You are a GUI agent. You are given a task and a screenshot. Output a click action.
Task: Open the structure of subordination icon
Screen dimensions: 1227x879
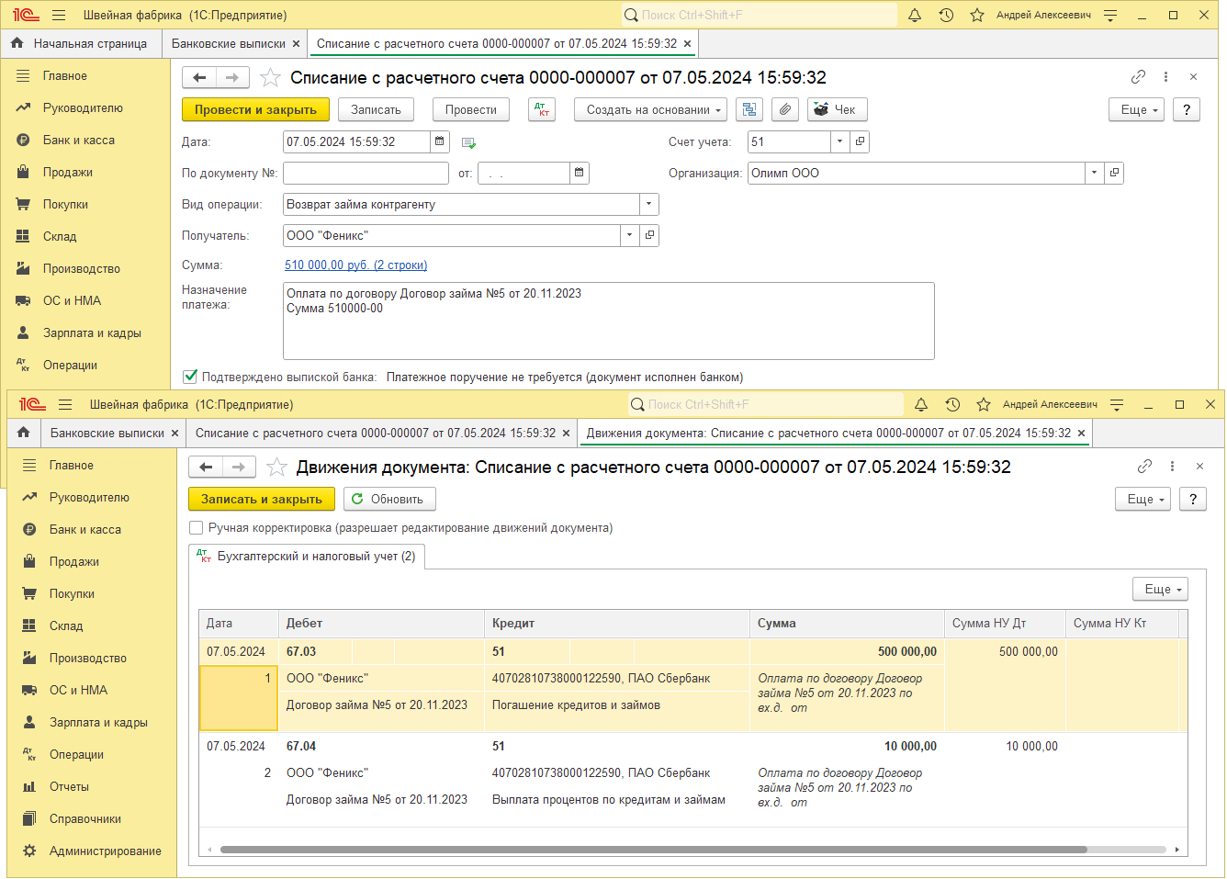click(x=749, y=109)
